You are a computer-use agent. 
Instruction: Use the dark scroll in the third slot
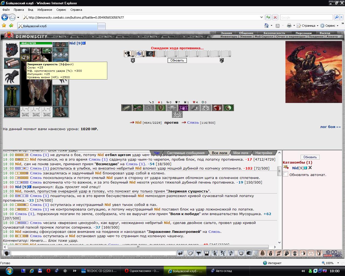(x=150, y=54)
